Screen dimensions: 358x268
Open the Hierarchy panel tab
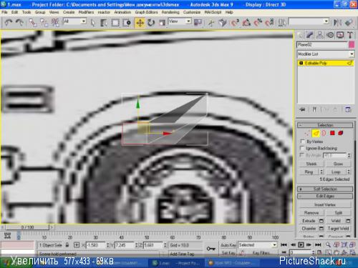click(320, 35)
